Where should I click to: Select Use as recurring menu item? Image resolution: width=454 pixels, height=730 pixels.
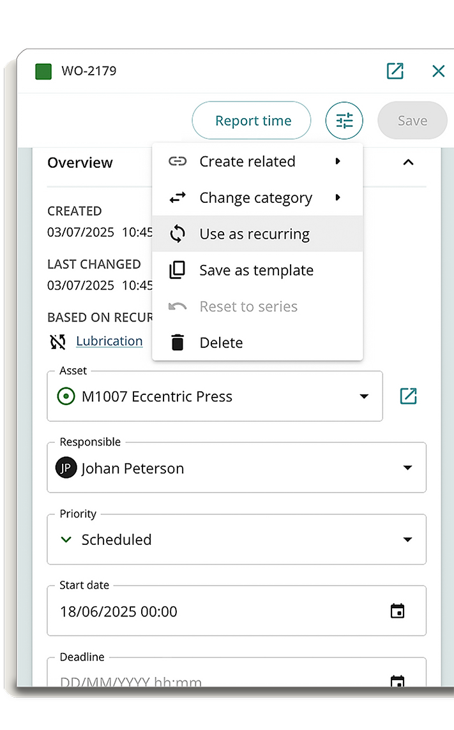point(254,234)
